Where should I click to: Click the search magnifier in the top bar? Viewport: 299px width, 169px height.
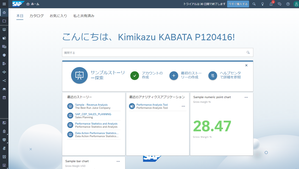point(254,4)
